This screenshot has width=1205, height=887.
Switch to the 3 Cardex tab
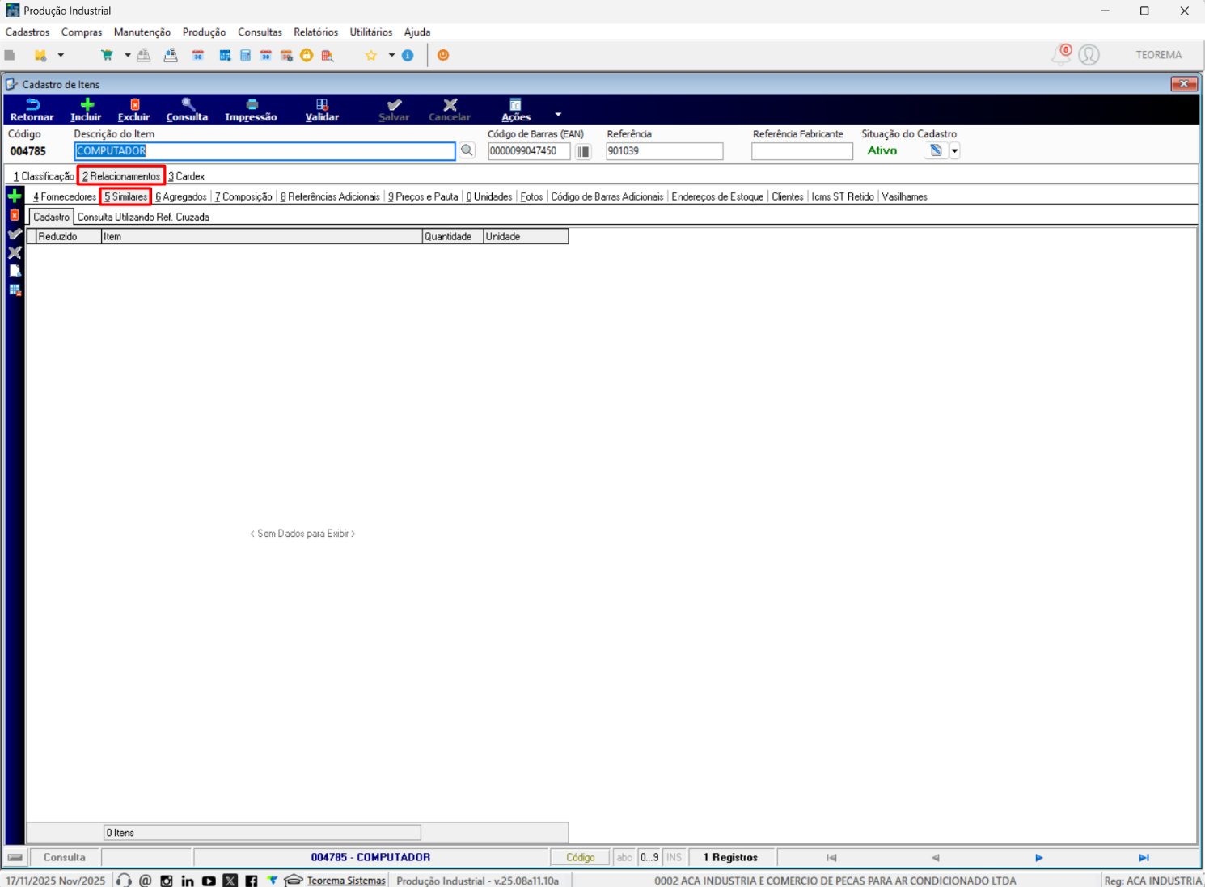tap(186, 176)
